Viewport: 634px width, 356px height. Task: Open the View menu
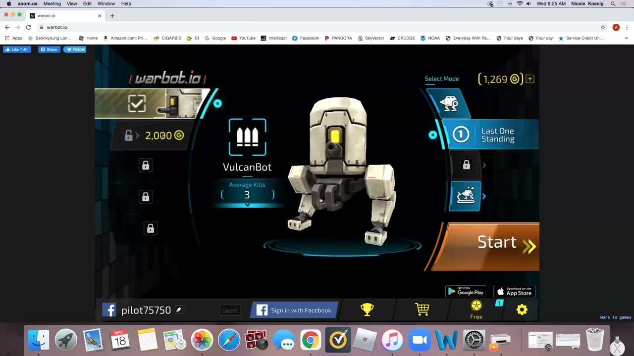(x=72, y=3)
